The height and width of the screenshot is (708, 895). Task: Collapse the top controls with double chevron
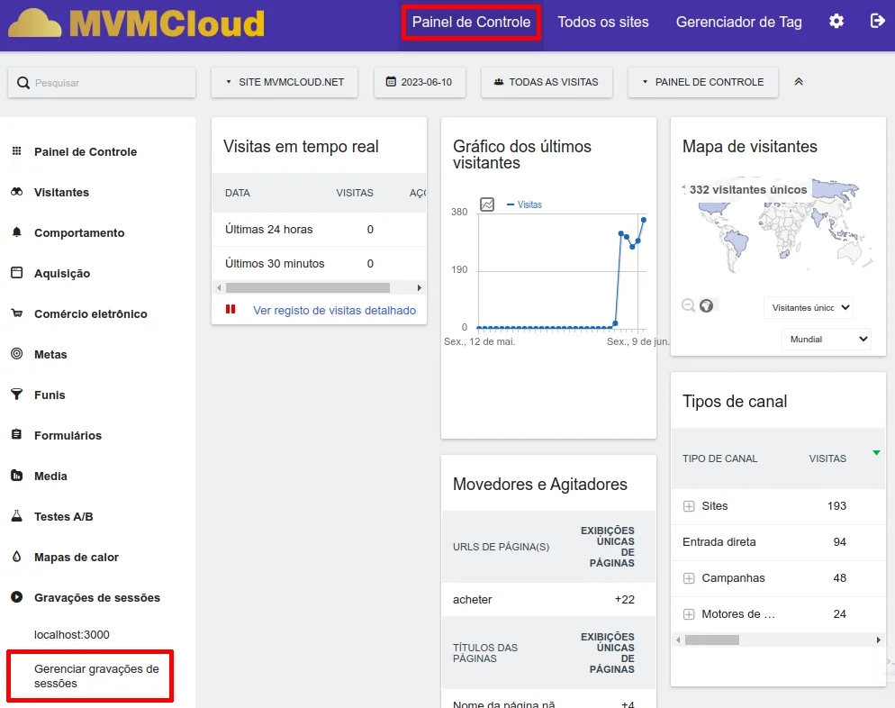click(x=798, y=82)
